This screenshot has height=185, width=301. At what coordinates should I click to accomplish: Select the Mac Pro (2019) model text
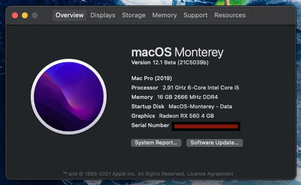click(152, 78)
